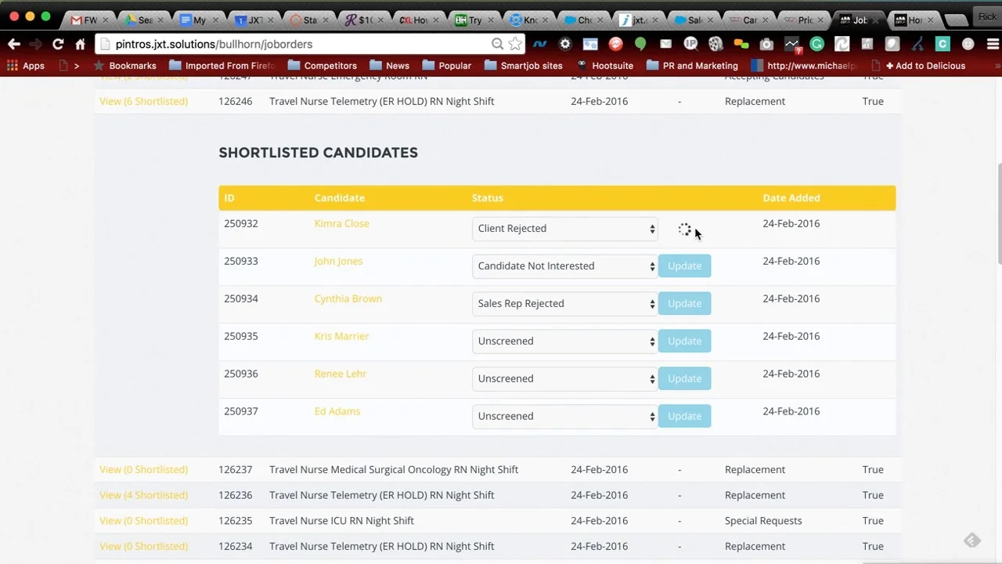Screen dimensions: 1002x564
Task: Click View (0 Shortlisted) for job 126237
Action: [143, 470]
